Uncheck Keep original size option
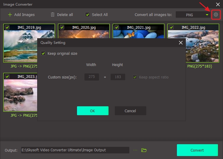 [x=43, y=54]
